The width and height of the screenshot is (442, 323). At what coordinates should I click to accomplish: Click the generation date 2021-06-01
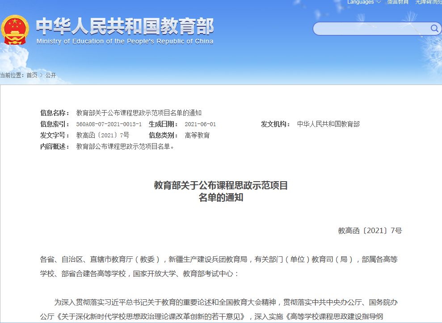(x=200, y=124)
